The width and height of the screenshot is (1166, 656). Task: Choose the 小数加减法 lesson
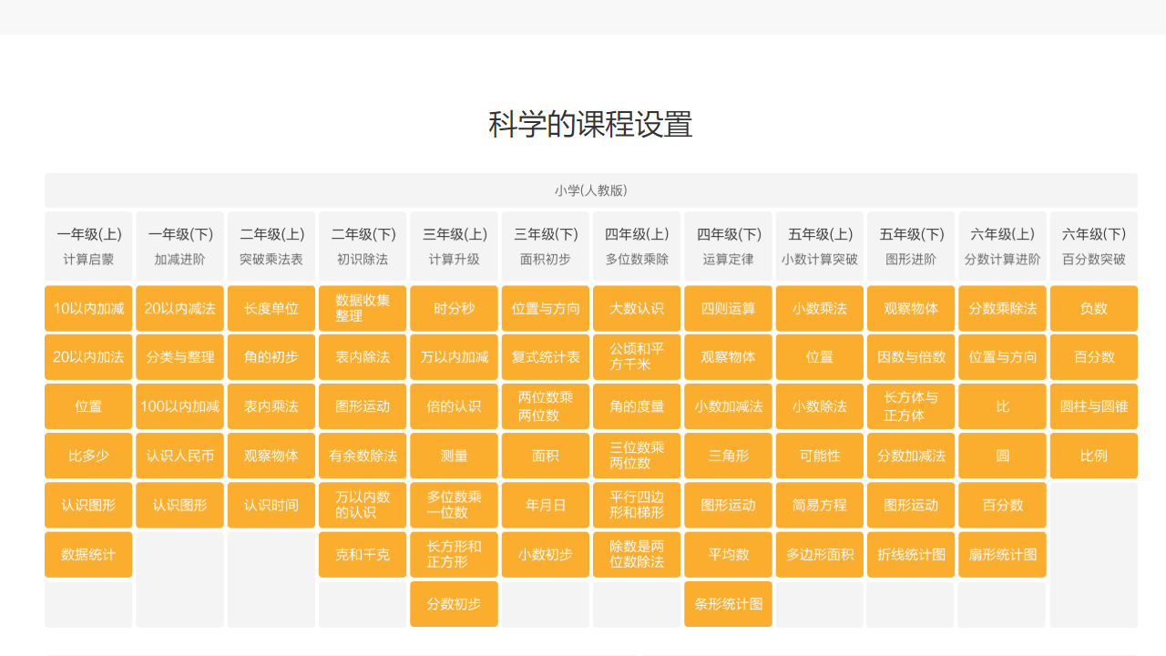[x=729, y=406]
